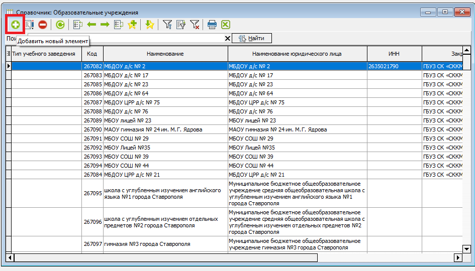Go forward with the green right arrow
This screenshot has width=475, height=271.
click(105, 25)
